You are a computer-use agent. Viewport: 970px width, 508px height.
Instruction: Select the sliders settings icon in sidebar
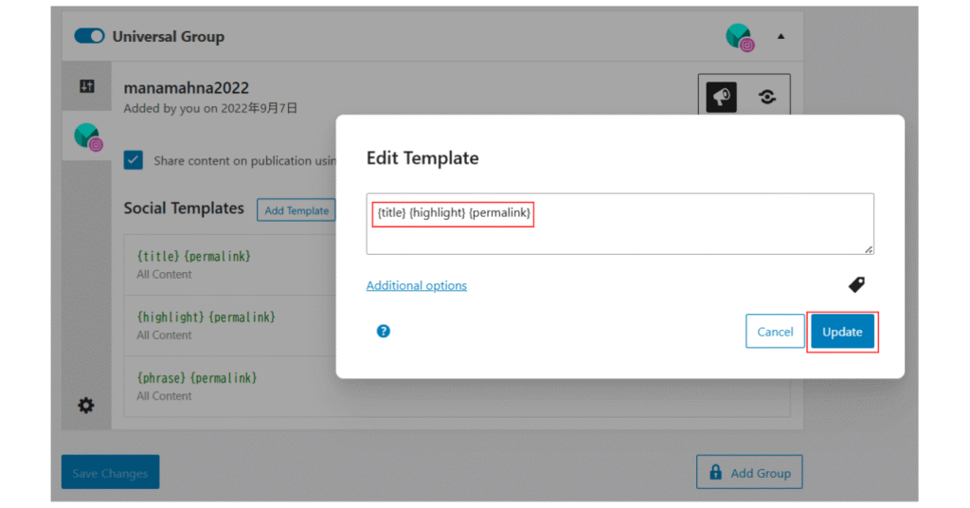pos(87,86)
